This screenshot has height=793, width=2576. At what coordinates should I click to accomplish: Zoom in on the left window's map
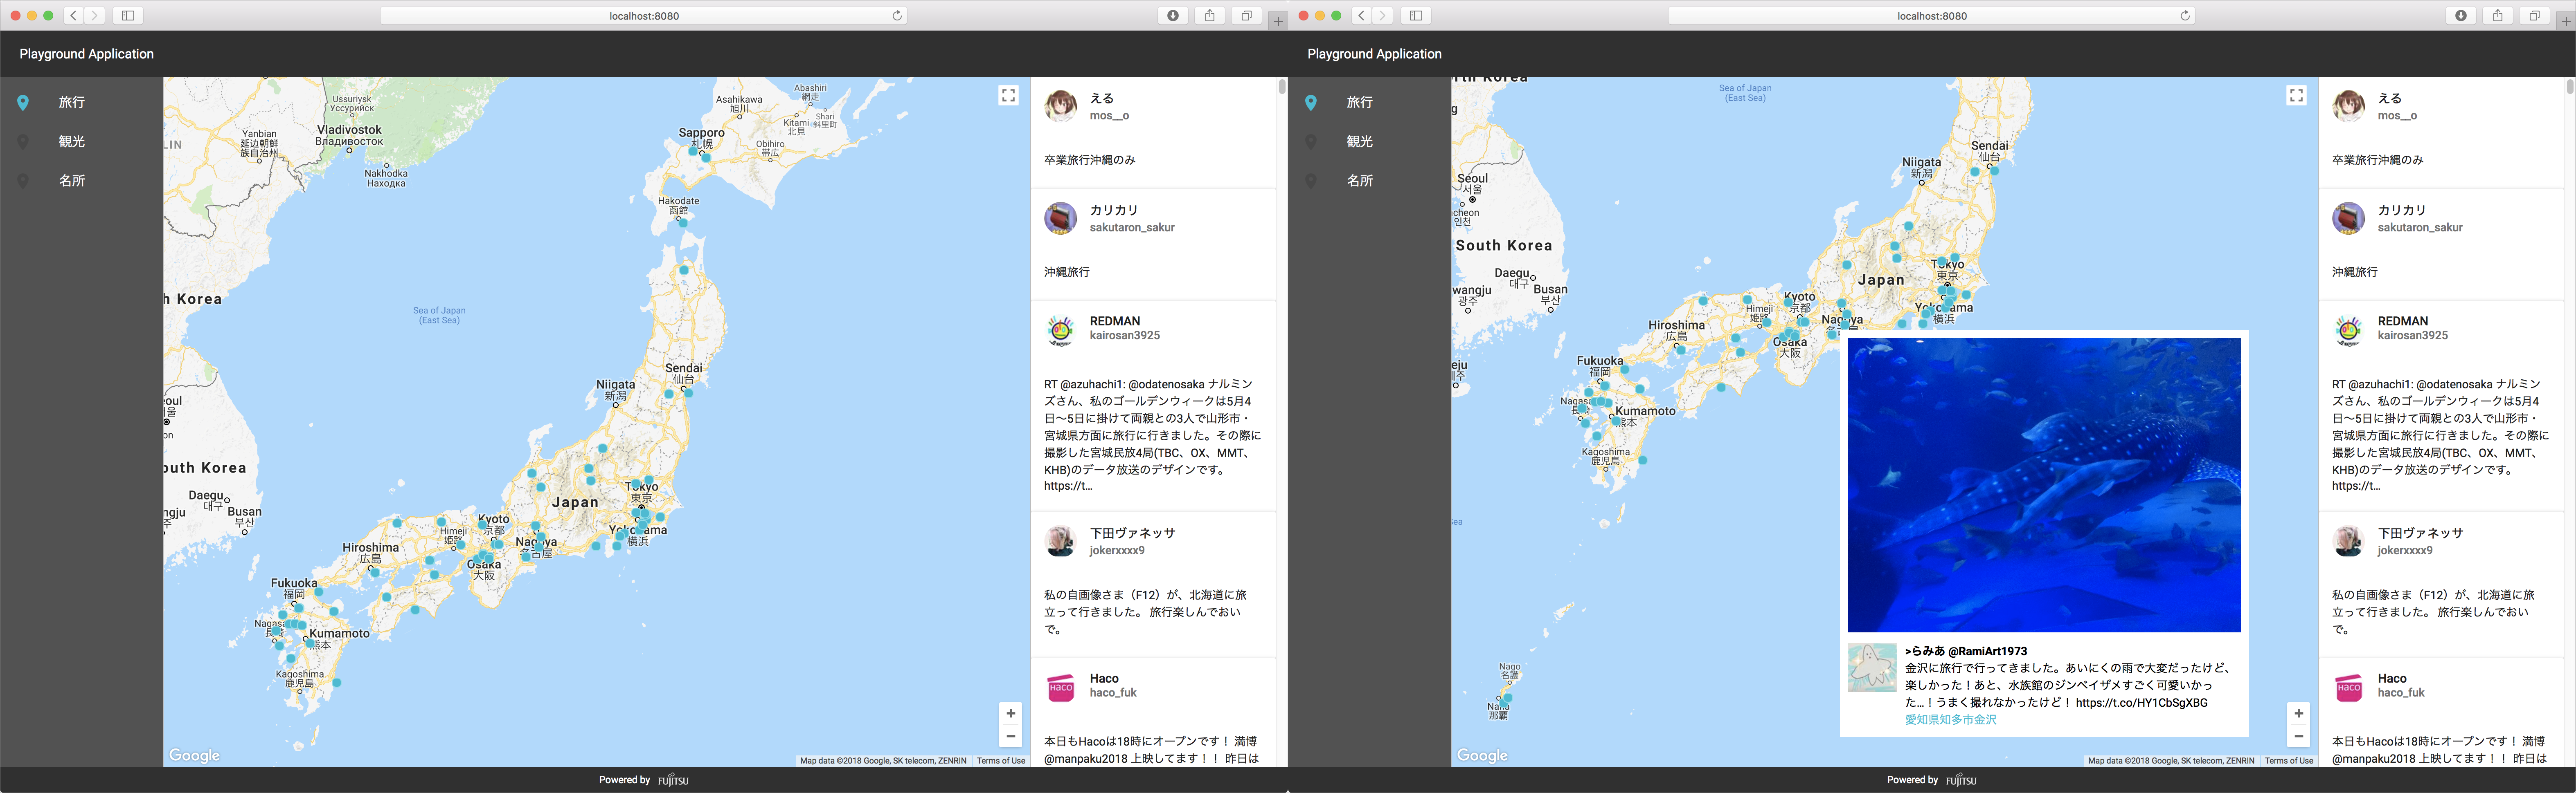[x=1010, y=713]
